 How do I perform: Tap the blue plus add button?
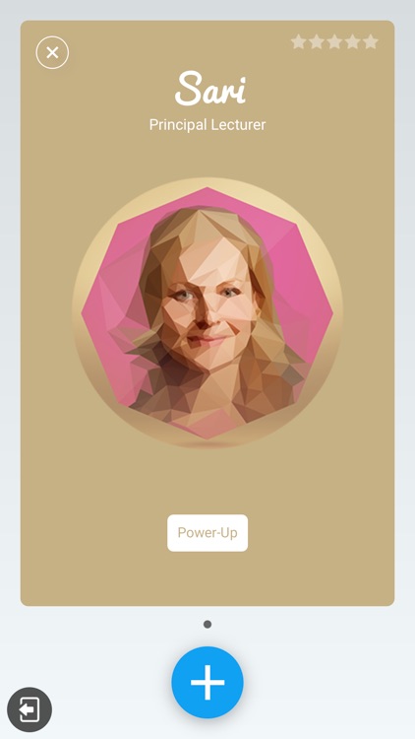coord(207,683)
